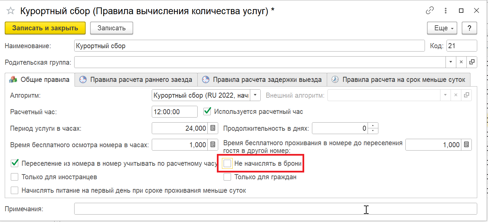Viewport: 488px width, 222px height.
Task: Open help with question mark button
Action: coord(469,28)
